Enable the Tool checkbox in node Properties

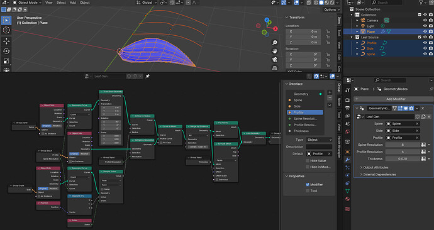[307, 191]
